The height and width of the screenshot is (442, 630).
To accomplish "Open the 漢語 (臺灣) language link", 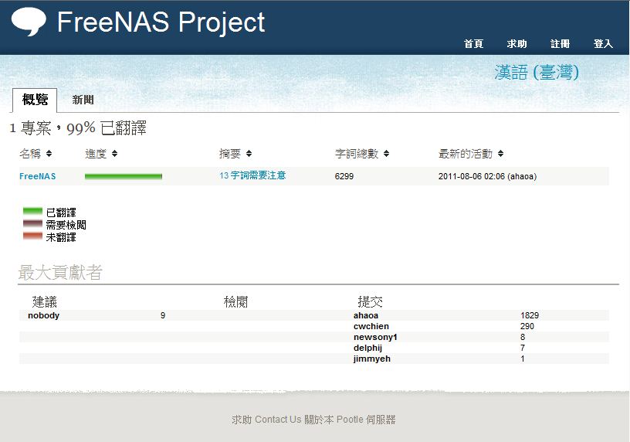I will 537,73.
